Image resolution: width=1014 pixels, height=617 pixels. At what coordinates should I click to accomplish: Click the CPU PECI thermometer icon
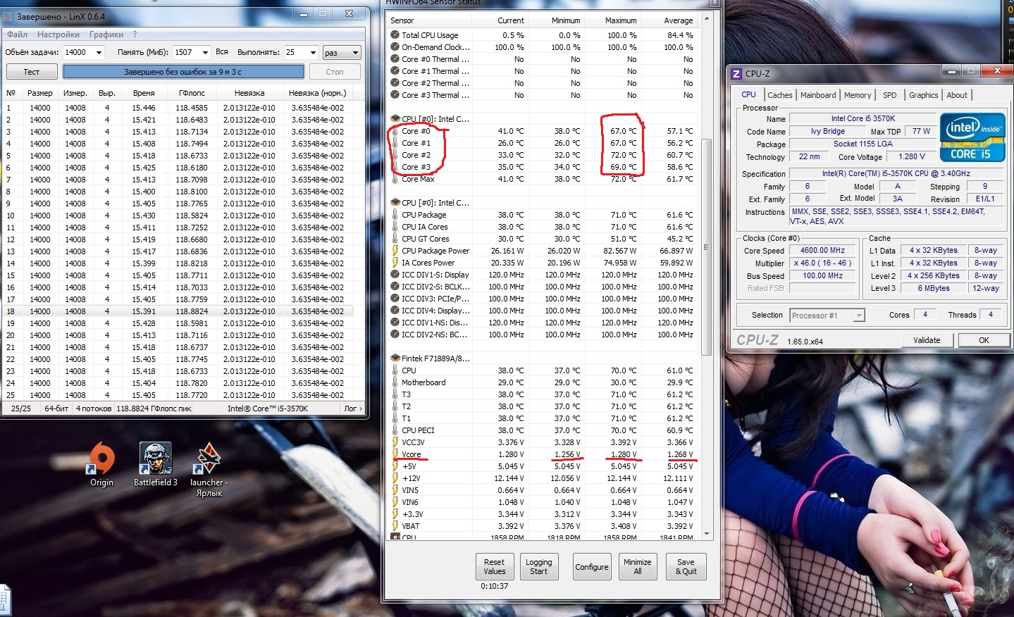coord(395,430)
